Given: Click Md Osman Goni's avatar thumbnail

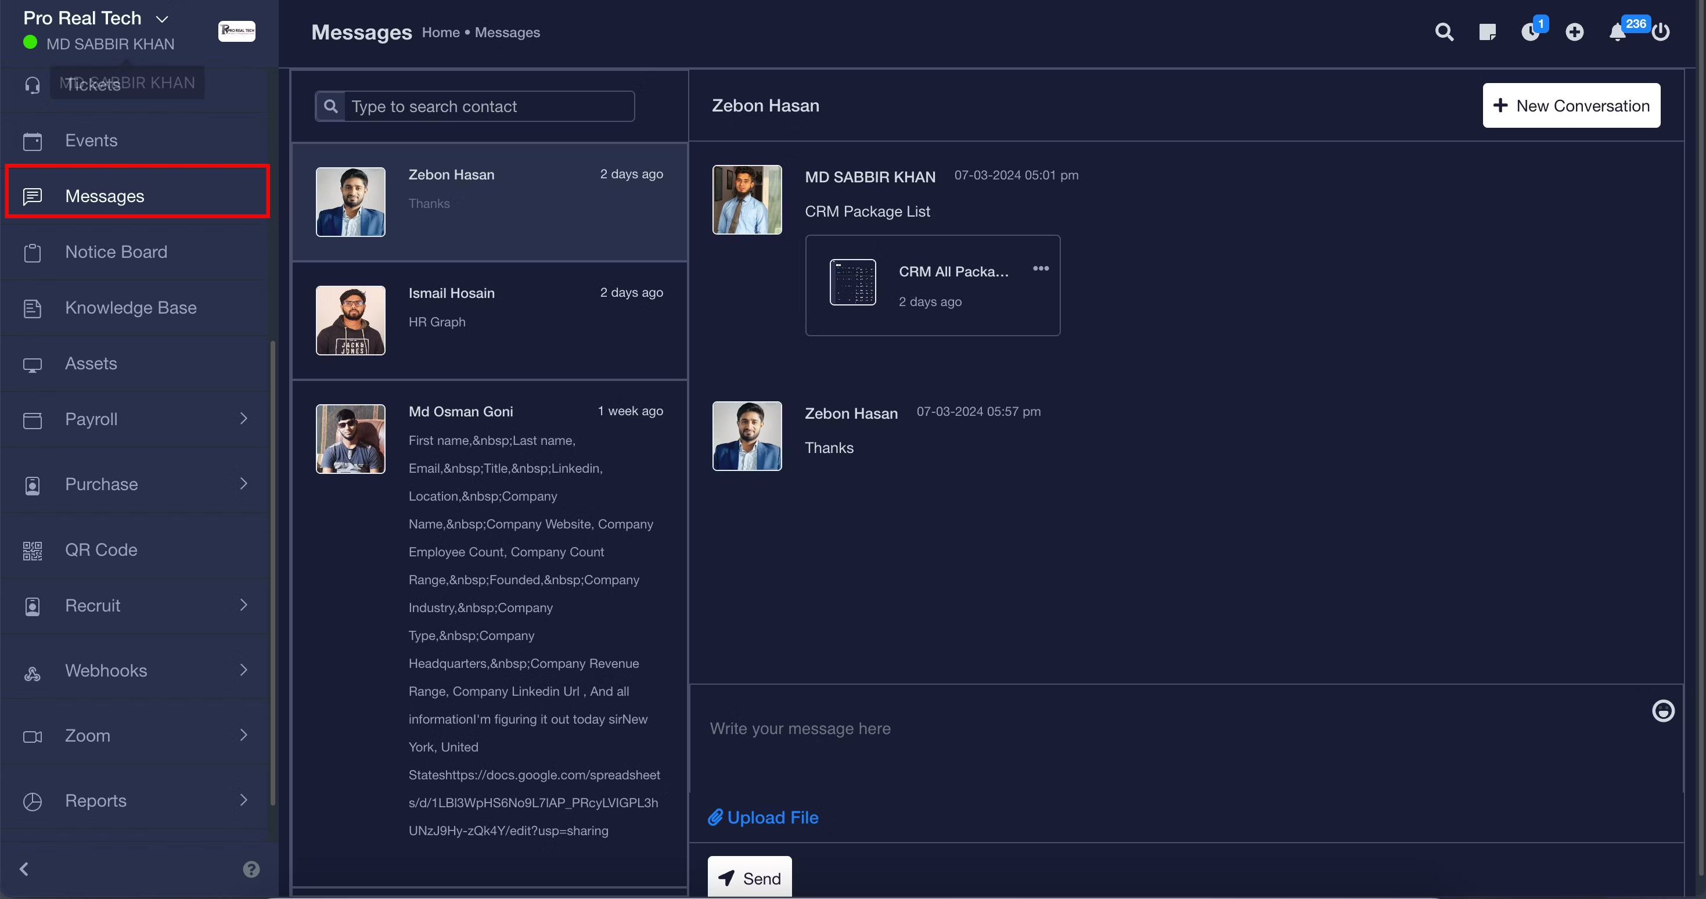Looking at the screenshot, I should (x=350, y=438).
